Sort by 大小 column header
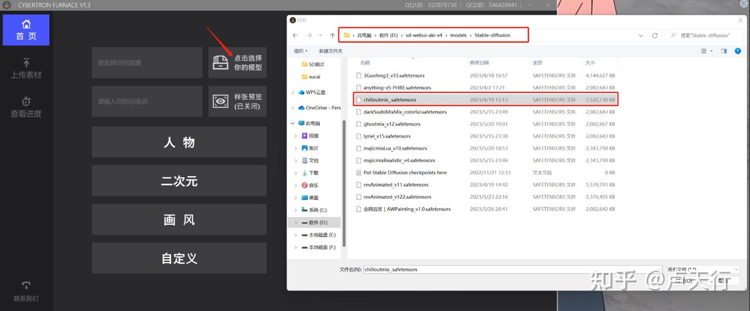Image resolution: width=750 pixels, height=311 pixels. coord(590,62)
